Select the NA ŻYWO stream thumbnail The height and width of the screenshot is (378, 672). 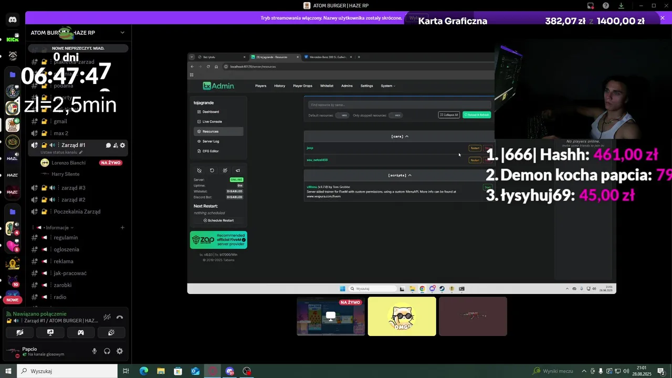331,316
